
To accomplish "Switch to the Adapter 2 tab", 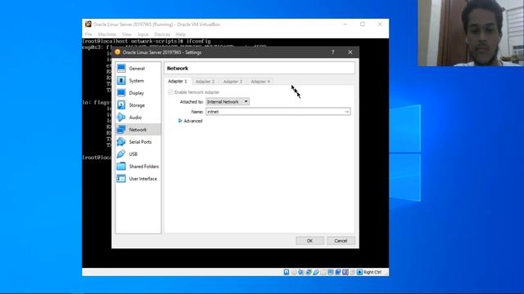I will coord(206,82).
